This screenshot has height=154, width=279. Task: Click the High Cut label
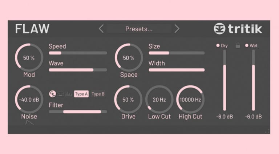coord(190,117)
